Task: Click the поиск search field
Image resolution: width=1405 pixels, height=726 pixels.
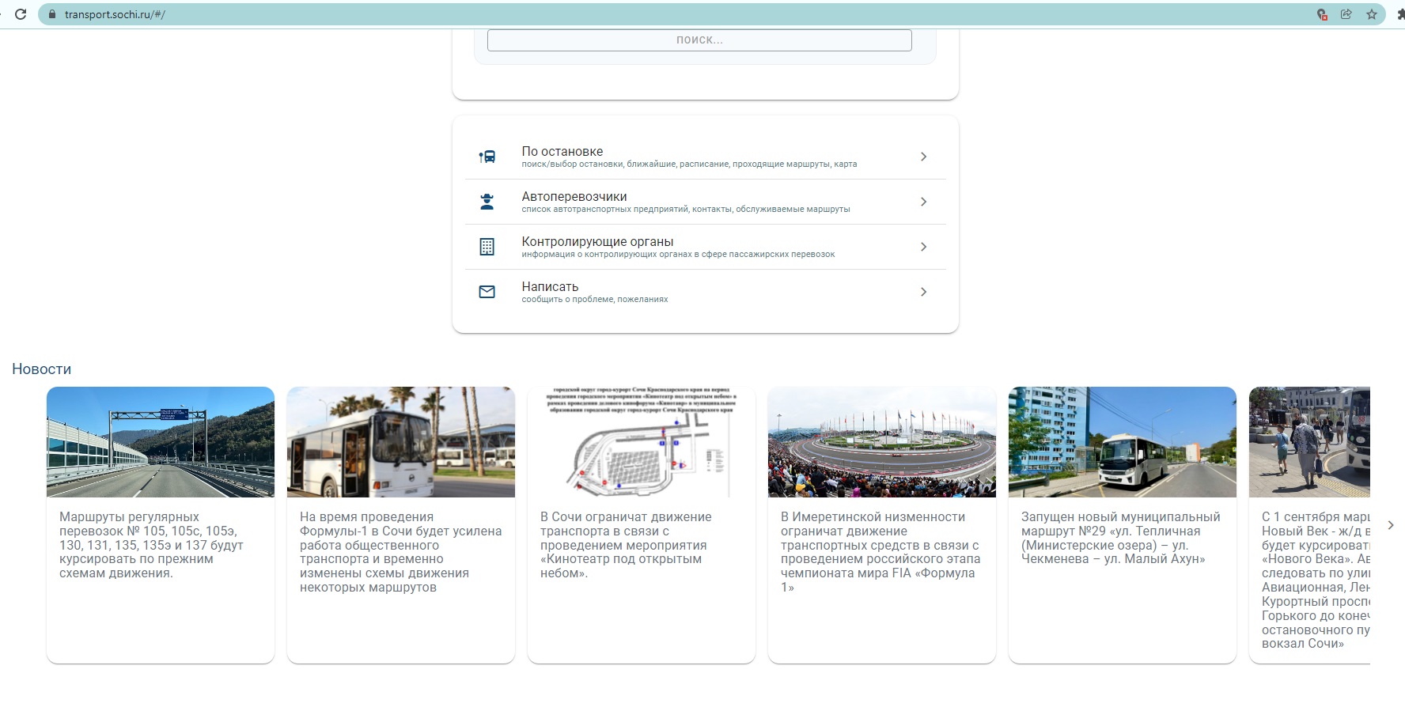Action: 699,40
